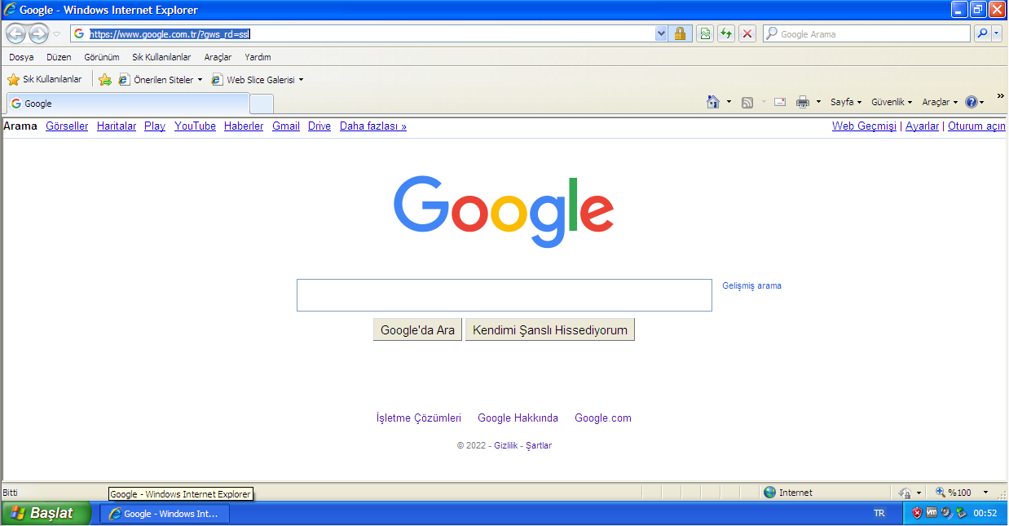Open the Ayarlar link
The height and width of the screenshot is (526, 1009).
(923, 126)
